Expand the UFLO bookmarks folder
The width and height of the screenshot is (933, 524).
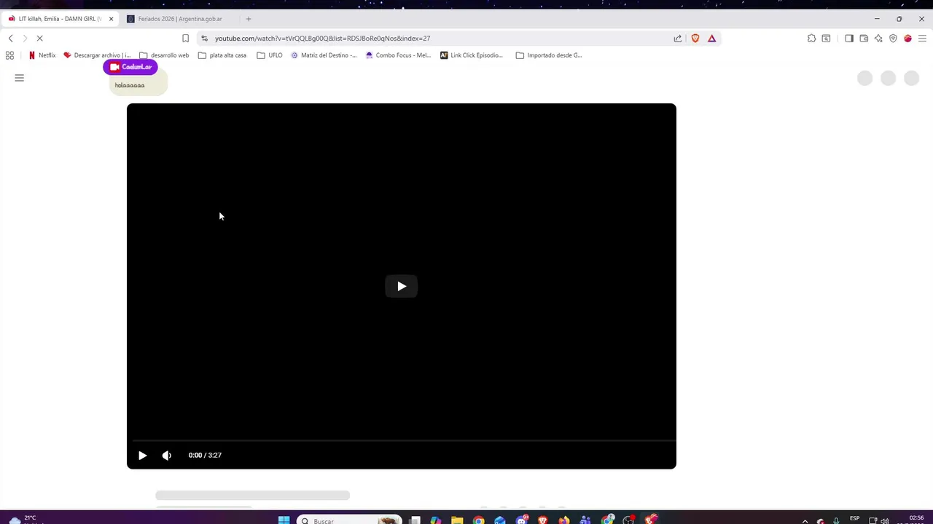(270, 55)
